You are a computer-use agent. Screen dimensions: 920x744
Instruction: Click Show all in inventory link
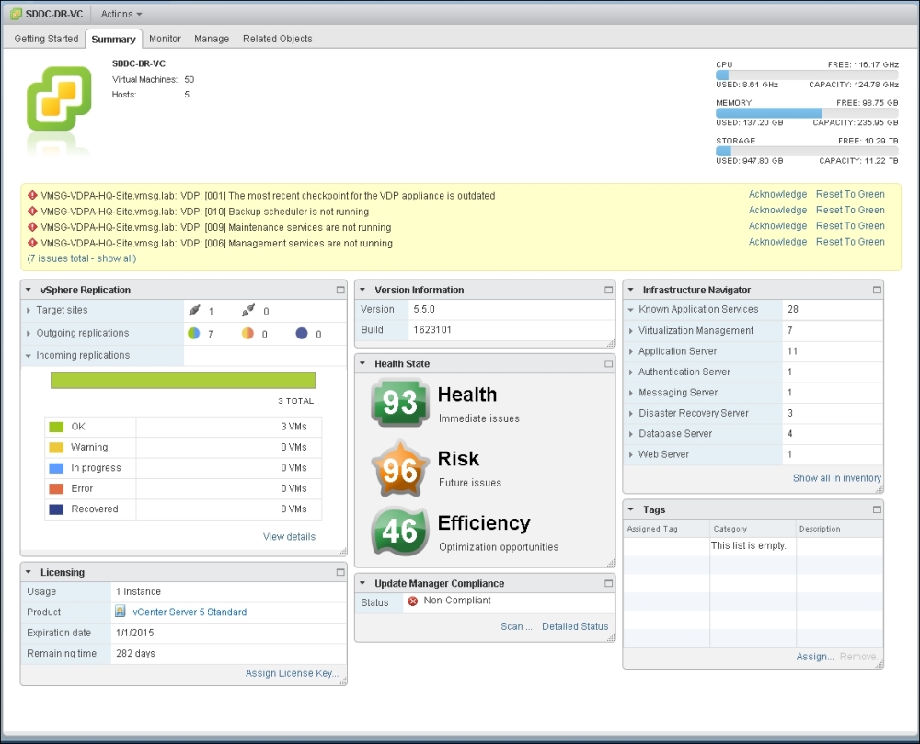836,478
